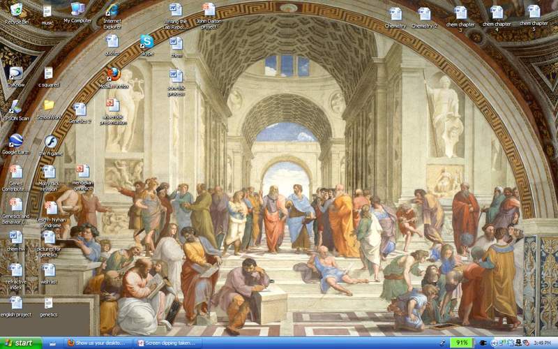Open the chem chapter 3 document
This screenshot has width=558, height=349.
point(460,20)
